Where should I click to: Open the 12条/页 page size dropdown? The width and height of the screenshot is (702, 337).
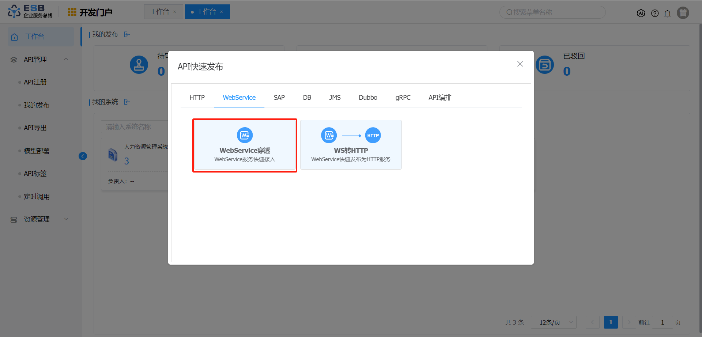tap(554, 322)
